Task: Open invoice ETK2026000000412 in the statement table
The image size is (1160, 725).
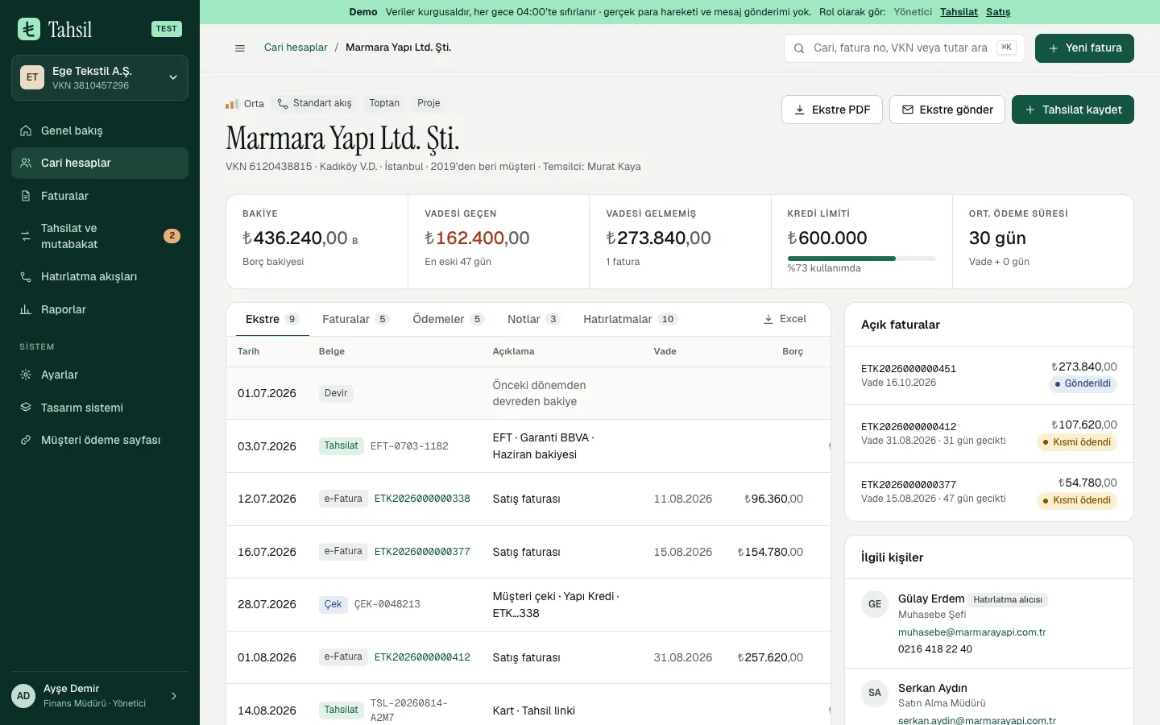Action: pos(422,657)
